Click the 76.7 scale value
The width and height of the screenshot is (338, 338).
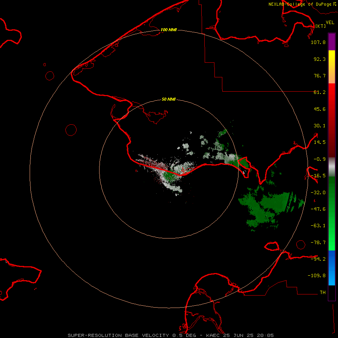point(320,75)
